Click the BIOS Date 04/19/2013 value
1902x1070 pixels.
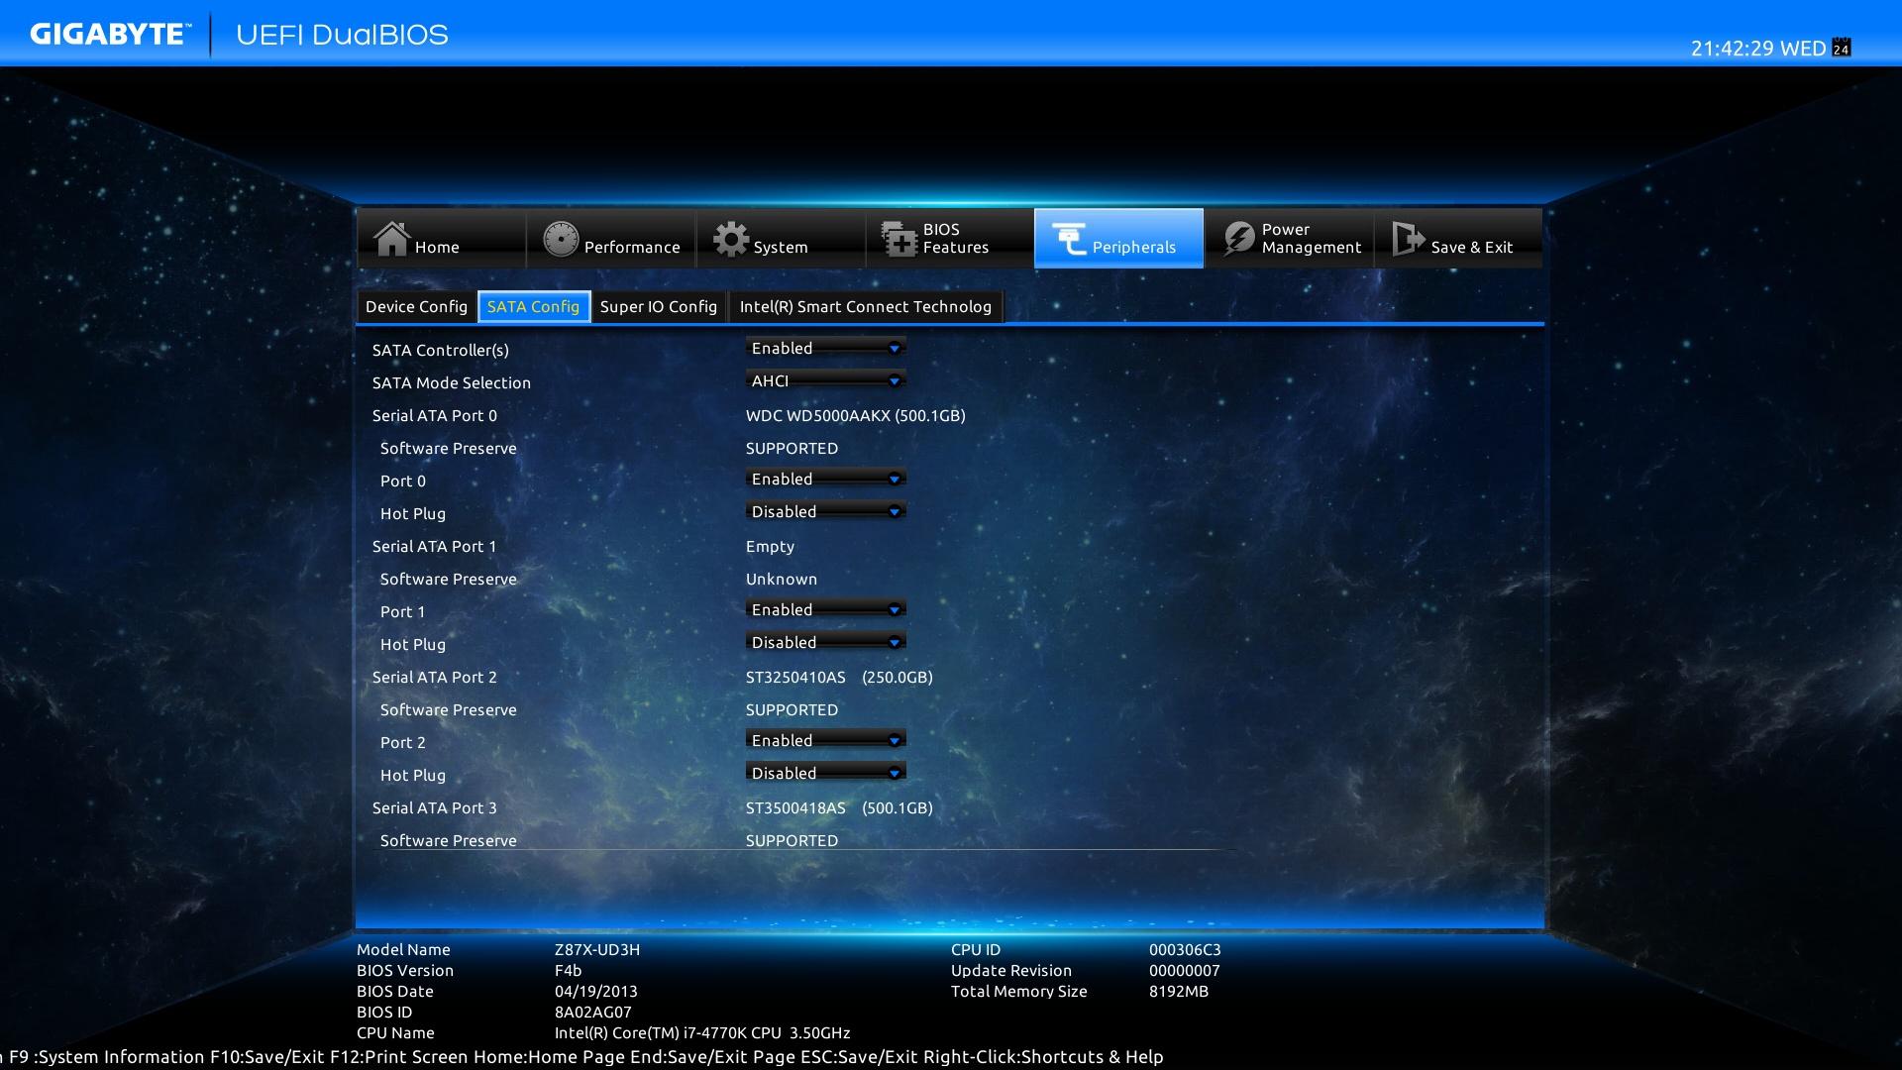tap(596, 992)
